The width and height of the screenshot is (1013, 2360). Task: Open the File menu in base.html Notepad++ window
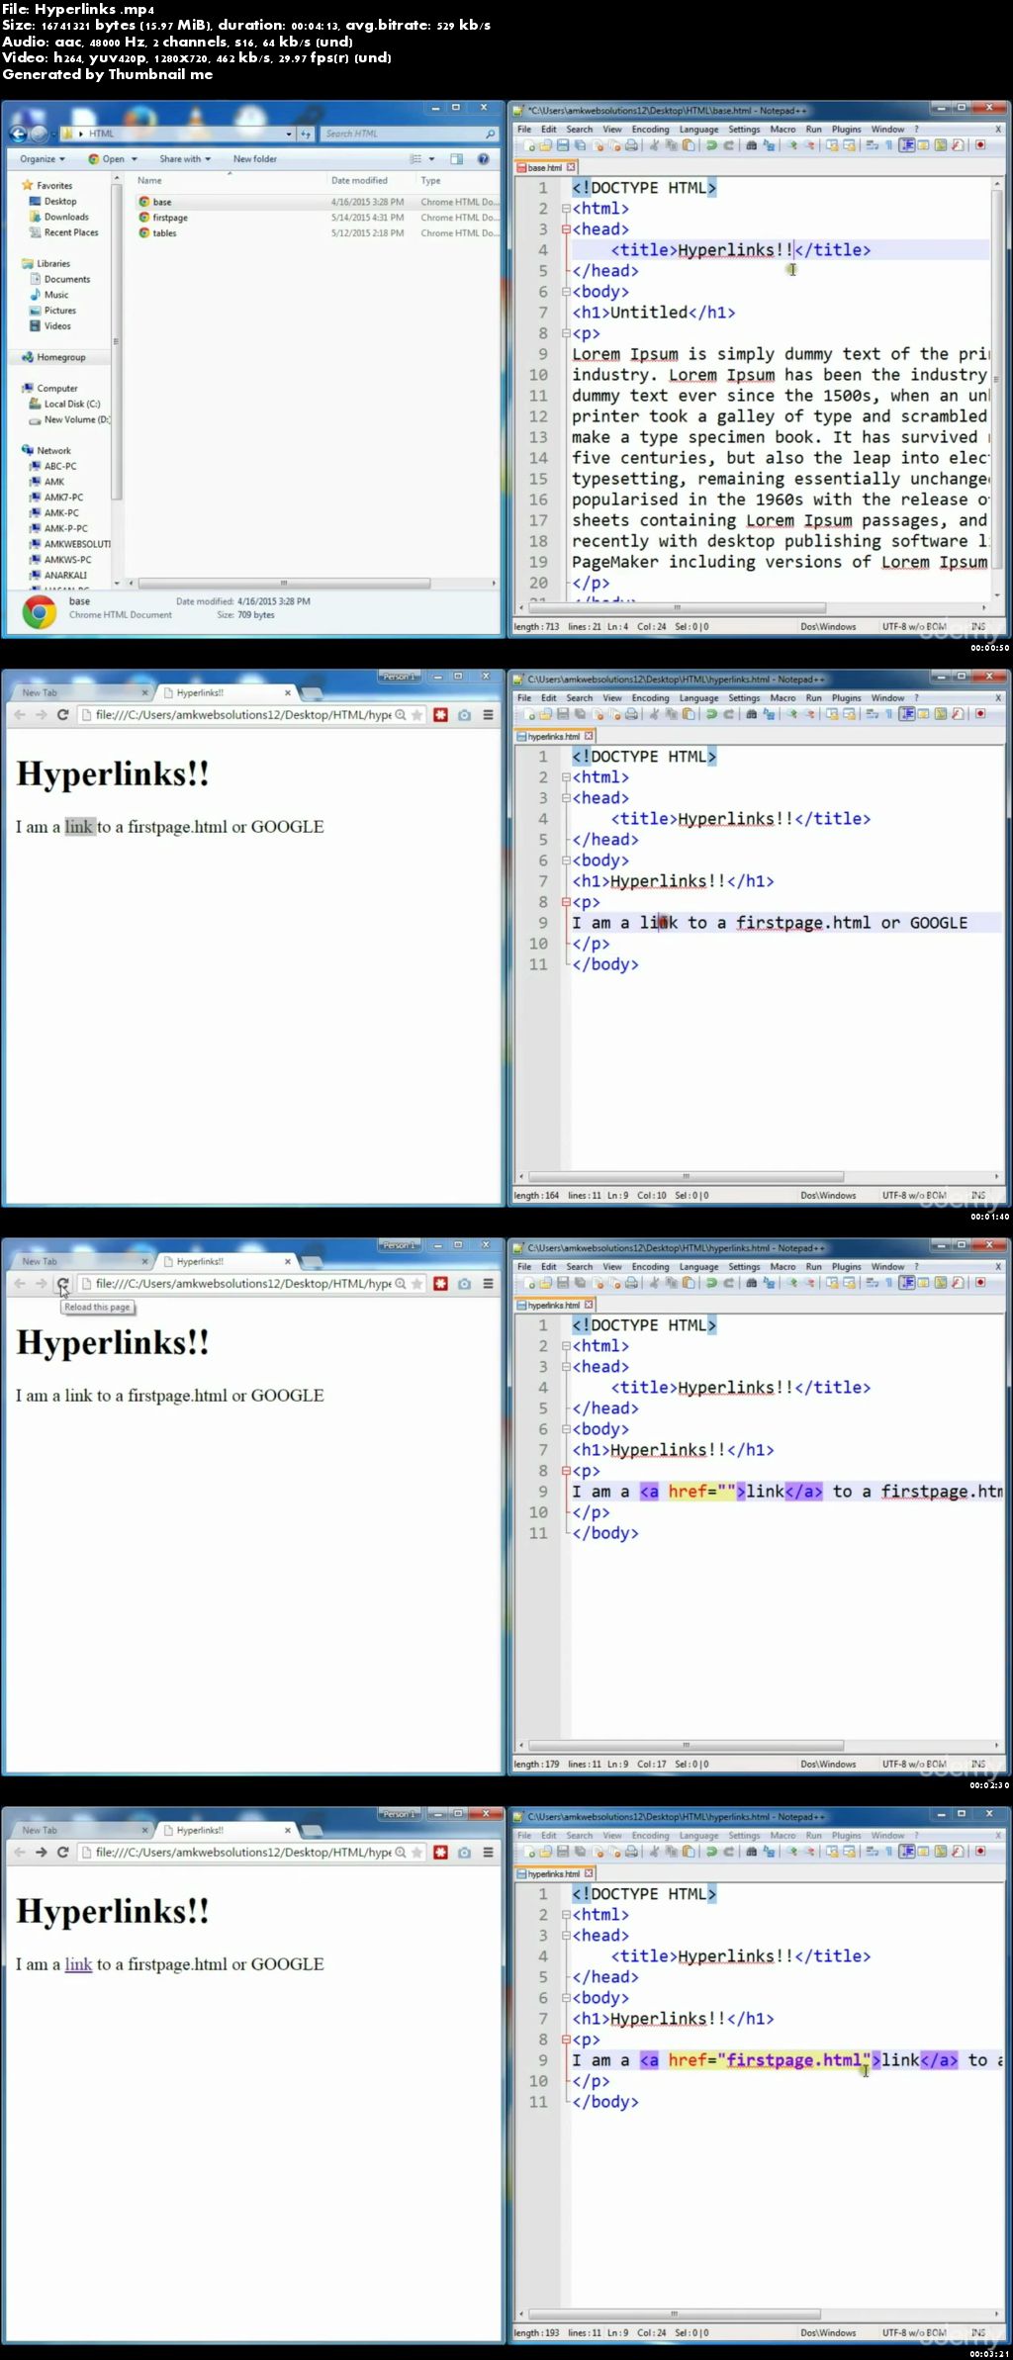524,130
